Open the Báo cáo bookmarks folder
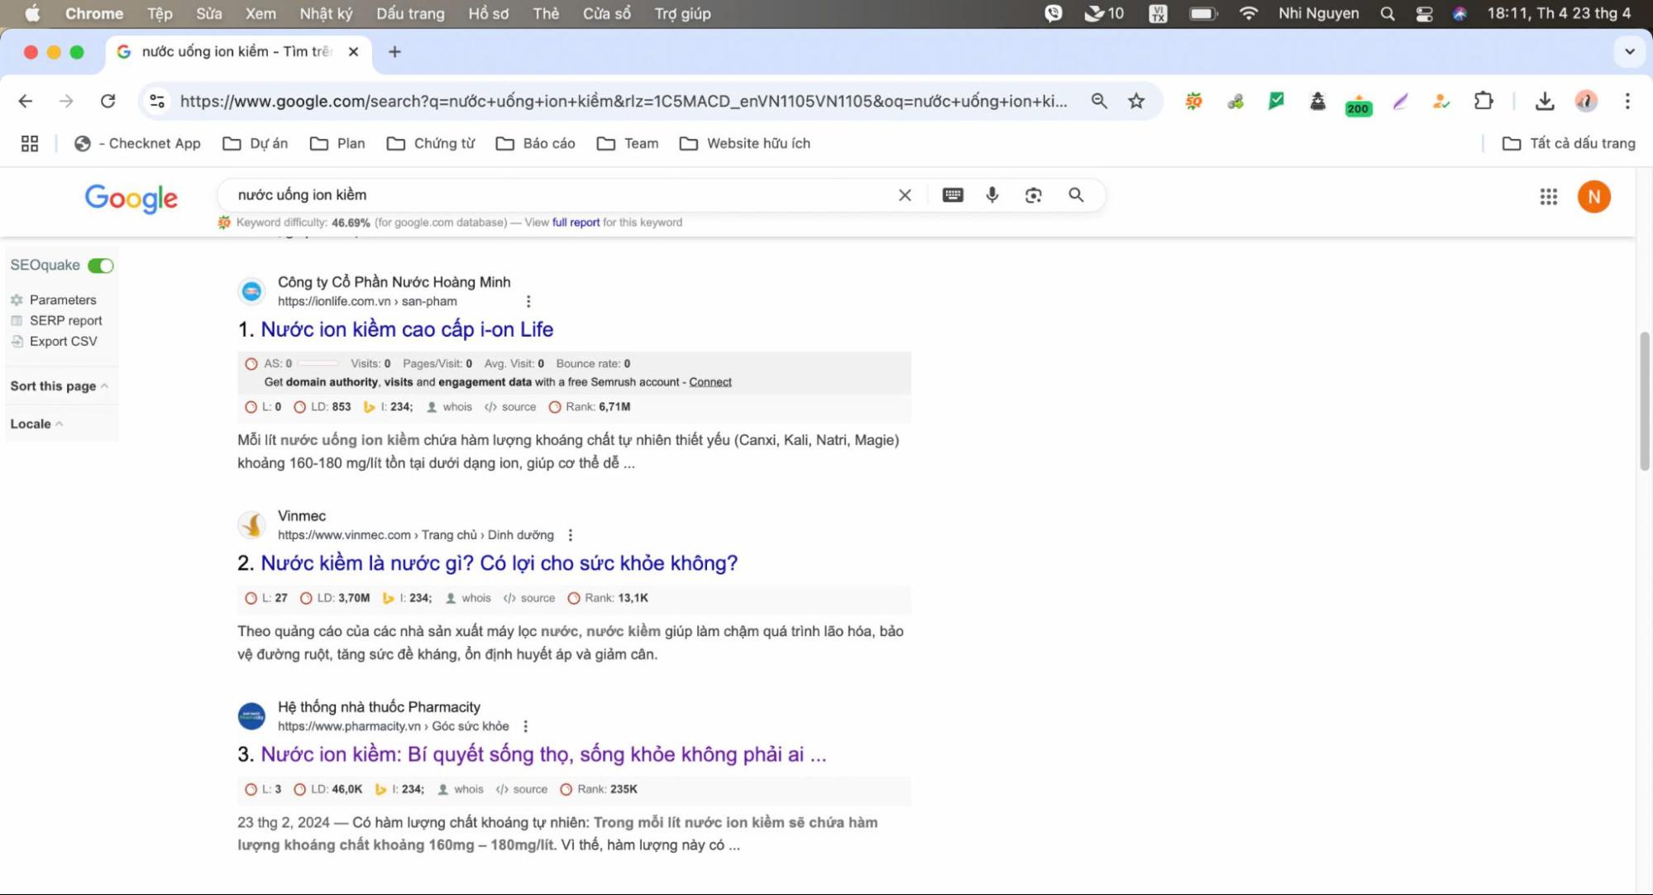1653x895 pixels. (x=536, y=143)
